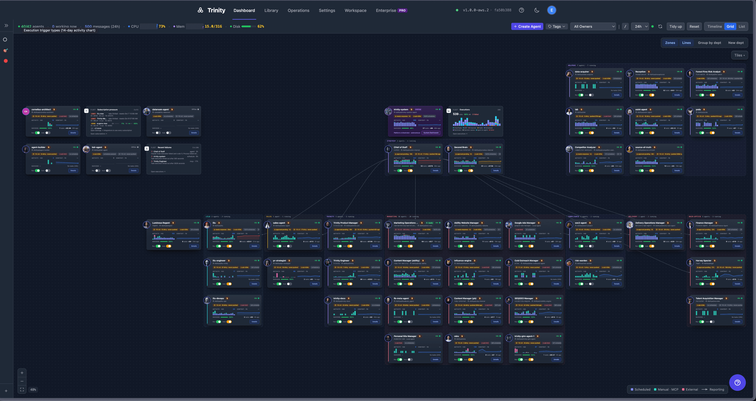Image resolution: width=756 pixels, height=401 pixels.
Task: Click the Disk usage progress bar
Action: click(248, 26)
